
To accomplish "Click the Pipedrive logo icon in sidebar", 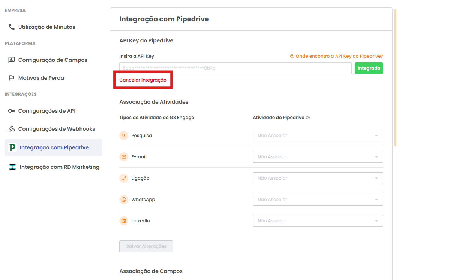I will tap(12, 147).
